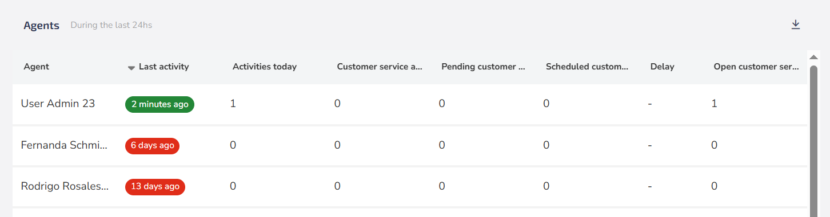Click the green 2 minutes ago badge

click(159, 104)
